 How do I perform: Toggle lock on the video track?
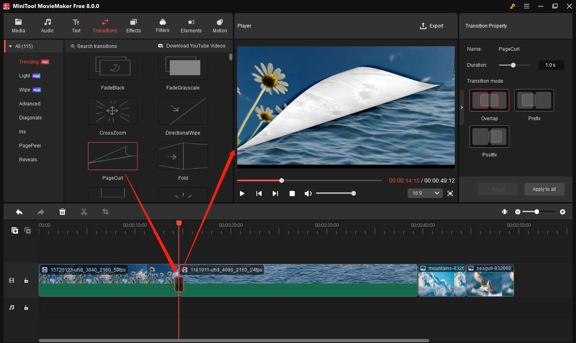pyautogui.click(x=26, y=281)
